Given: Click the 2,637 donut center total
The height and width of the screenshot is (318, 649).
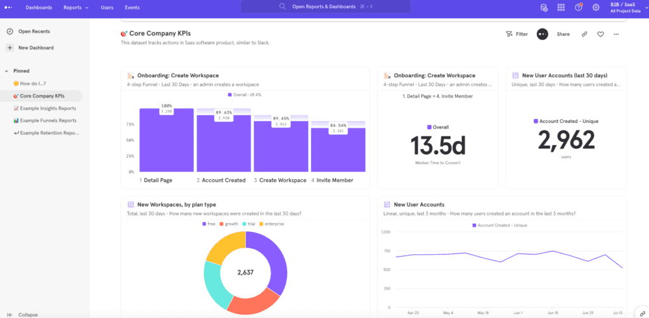Looking at the screenshot, I should [x=245, y=272].
